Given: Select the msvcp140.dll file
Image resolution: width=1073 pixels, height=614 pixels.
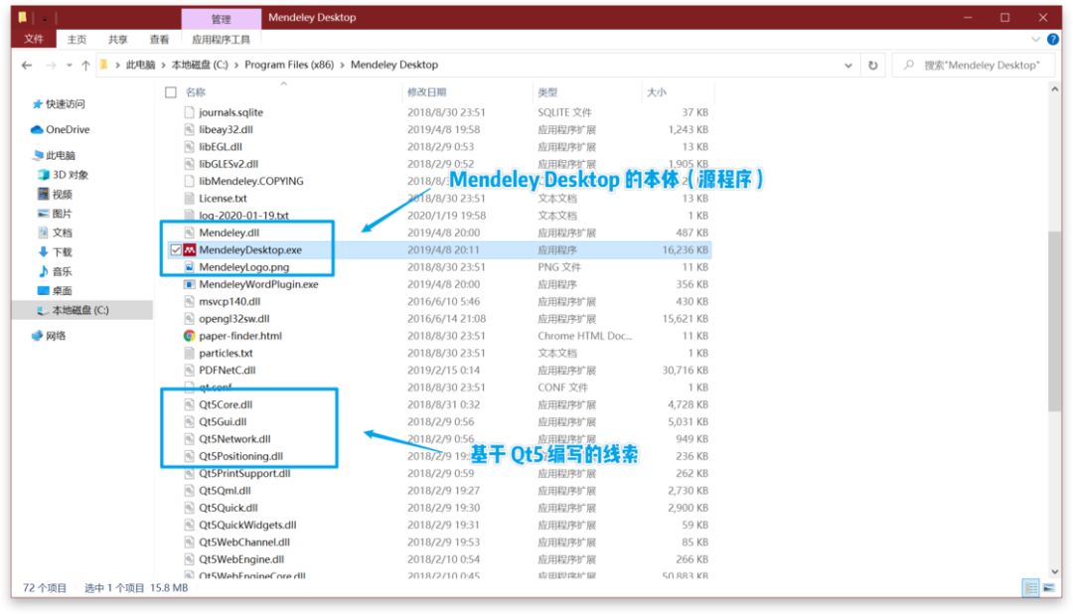Looking at the screenshot, I should (x=230, y=301).
